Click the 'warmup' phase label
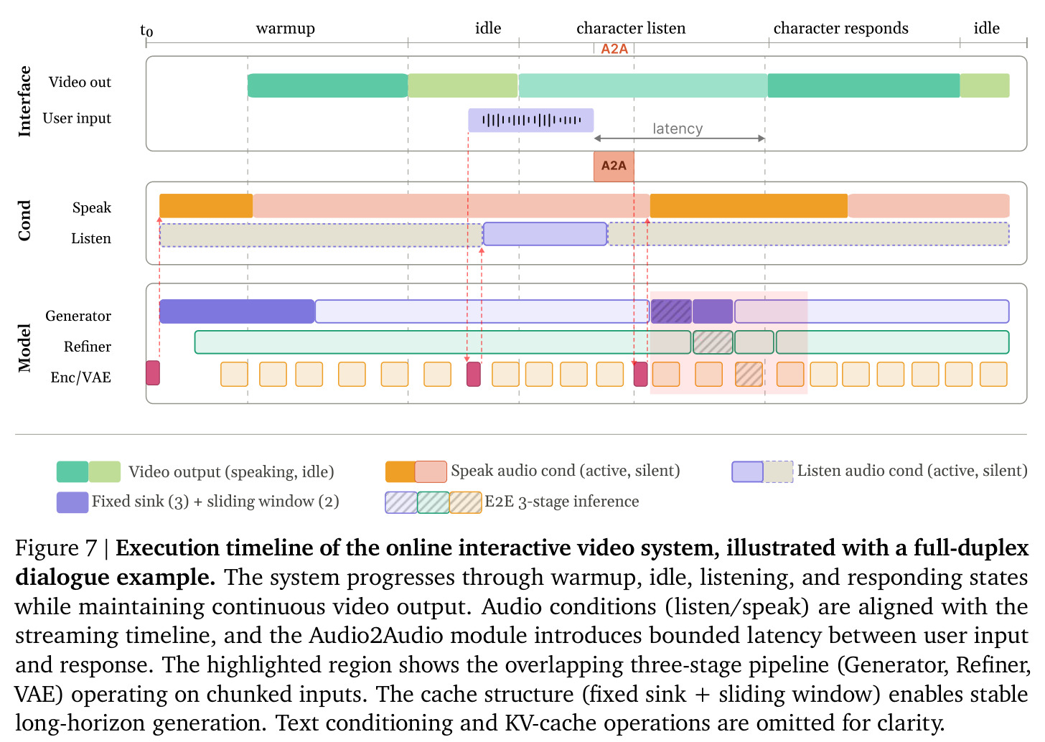The image size is (1045, 742). (x=286, y=28)
